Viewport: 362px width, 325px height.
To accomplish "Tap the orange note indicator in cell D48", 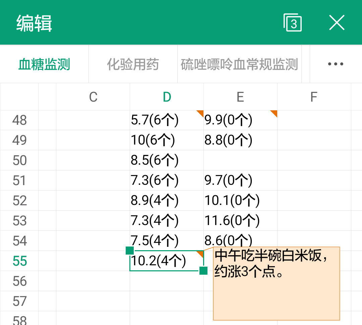I will point(200,114).
